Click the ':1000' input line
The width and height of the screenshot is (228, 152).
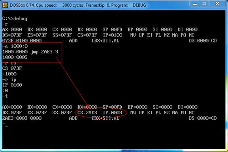(9, 74)
